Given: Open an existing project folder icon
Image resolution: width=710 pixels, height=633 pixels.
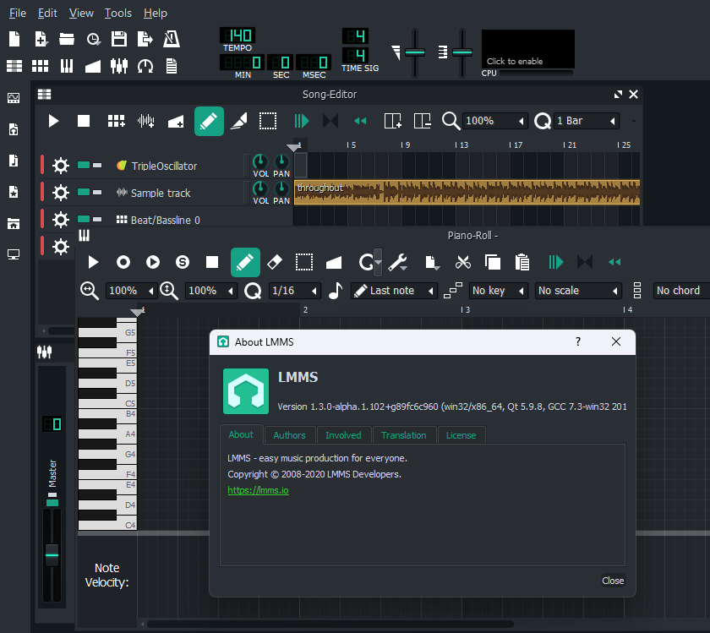Looking at the screenshot, I should pos(67,39).
